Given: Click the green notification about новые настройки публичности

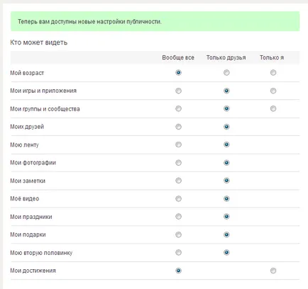Looking at the screenshot, I should tap(155, 21).
